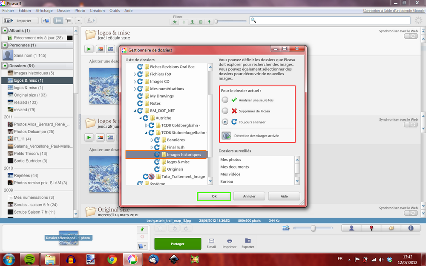Screen dimensions: 426x266
Task: Open Places panel pin icon
Action: tap(371, 228)
